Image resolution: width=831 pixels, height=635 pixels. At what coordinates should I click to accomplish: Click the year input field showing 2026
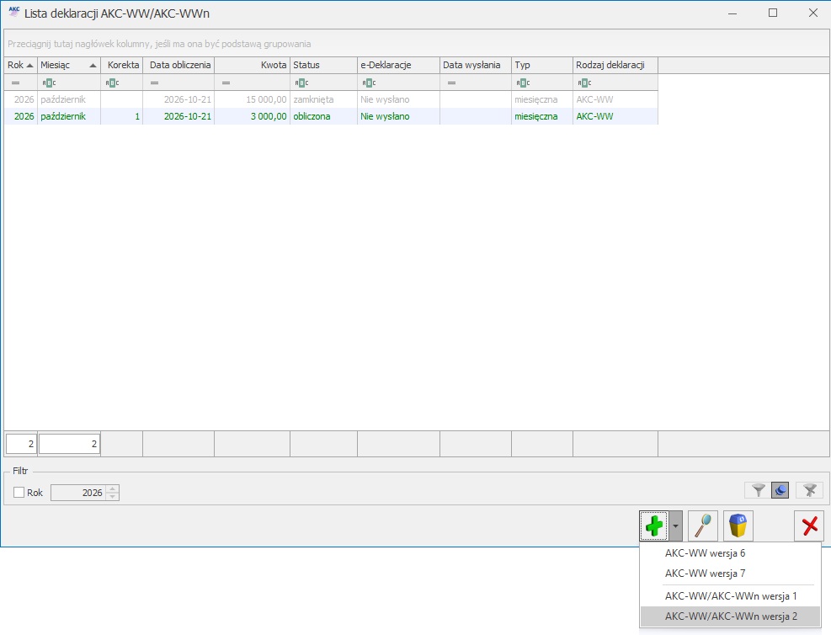coord(78,493)
